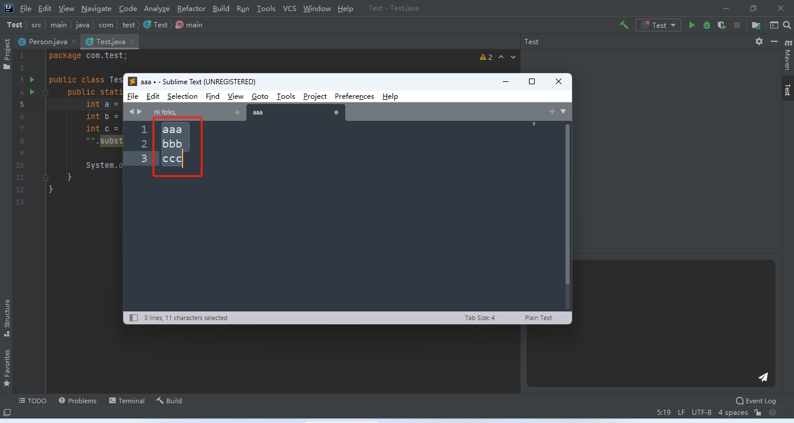
Task: Send the message with the paper plane icon
Action: coord(763,377)
